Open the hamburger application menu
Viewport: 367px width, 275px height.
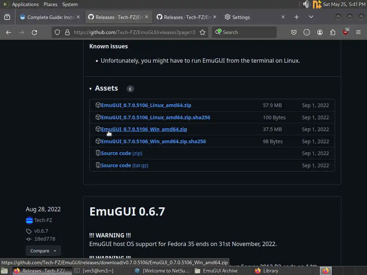[358, 32]
